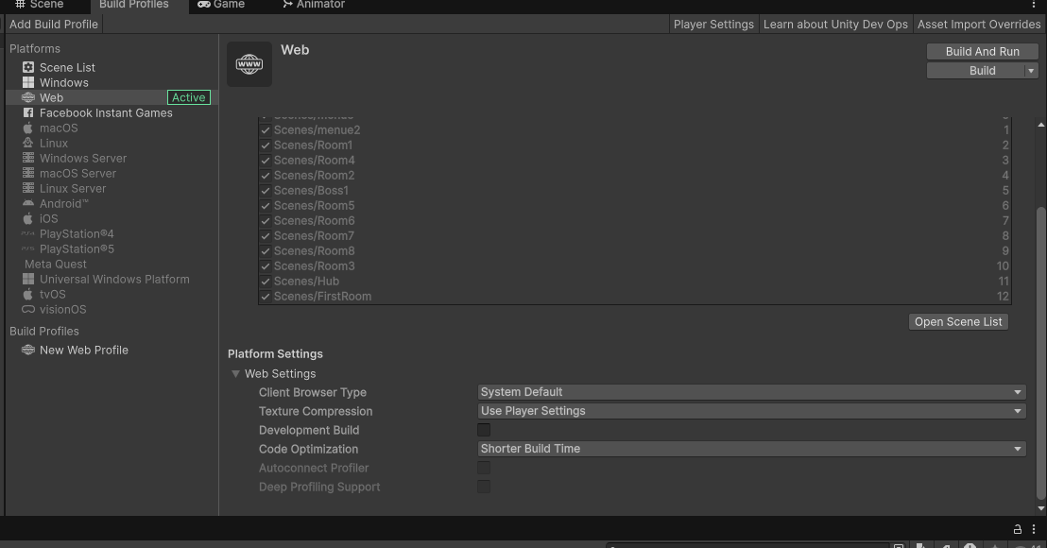Click the PlayStation 5 logo icon

point(28,249)
